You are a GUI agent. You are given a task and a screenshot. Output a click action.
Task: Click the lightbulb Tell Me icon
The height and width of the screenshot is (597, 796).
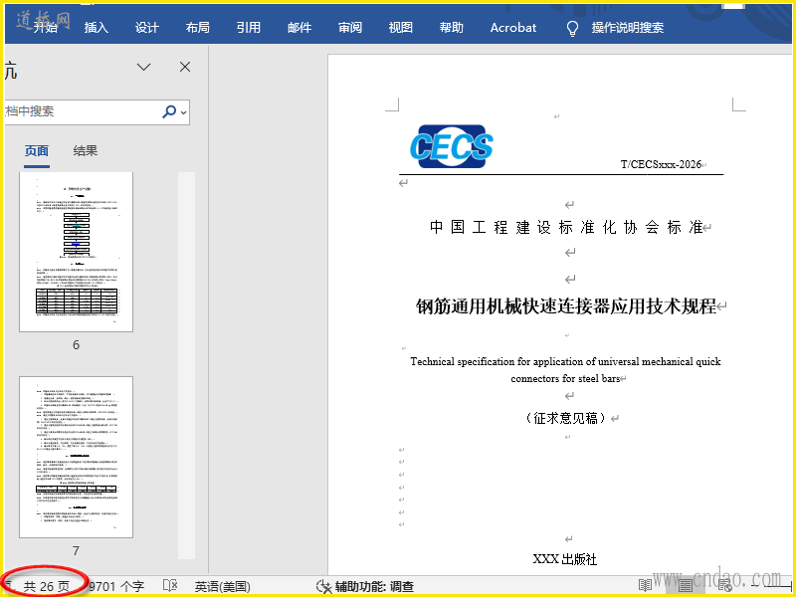coord(572,29)
